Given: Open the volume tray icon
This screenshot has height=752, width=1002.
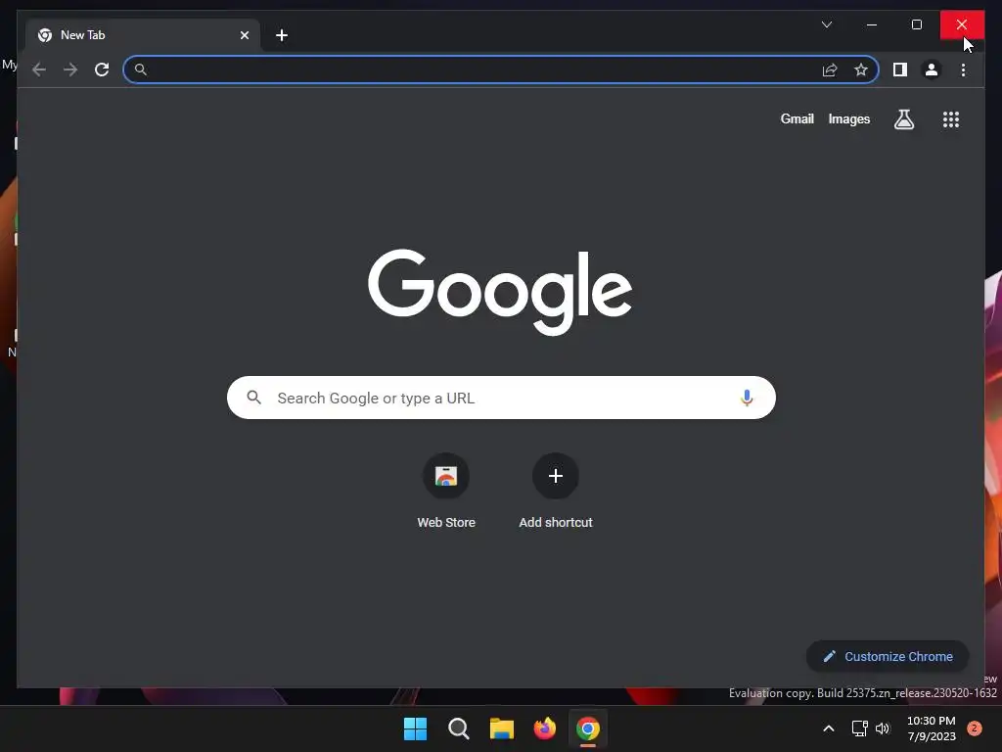Looking at the screenshot, I should coord(883,728).
